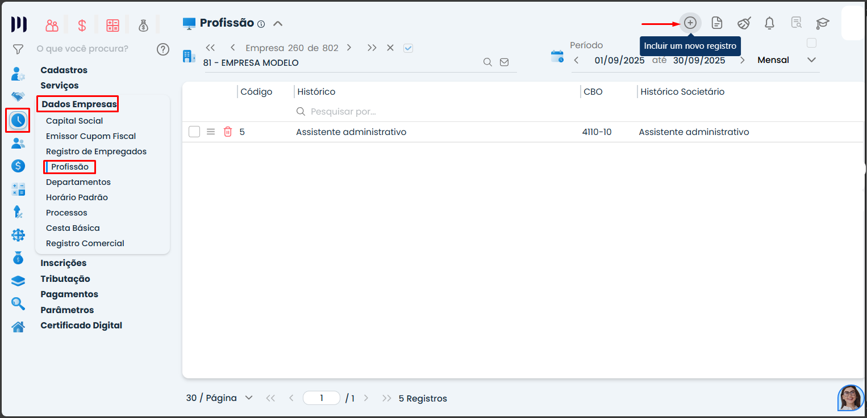The image size is (867, 418).
Task: Open the Horário Padrão menu item
Action: (77, 197)
